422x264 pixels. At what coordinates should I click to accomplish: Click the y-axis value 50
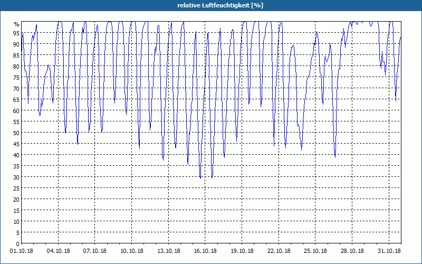click(16, 133)
